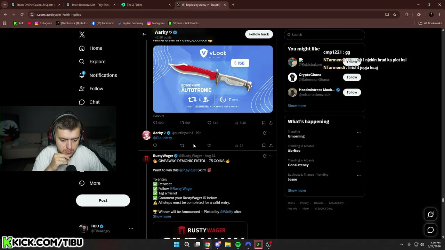Reload the current page

tap(22, 15)
